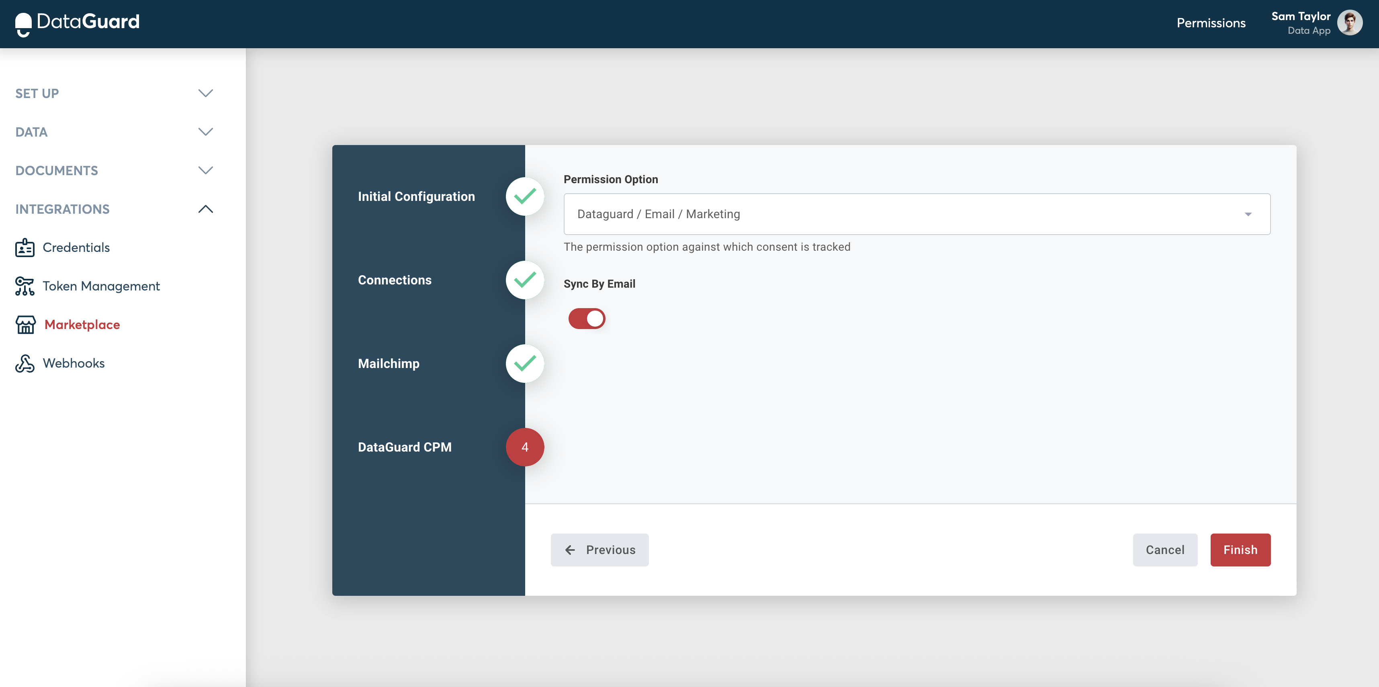Click the INTEGRATIONS heading
Screen dimensions: 1379x687
(62, 209)
